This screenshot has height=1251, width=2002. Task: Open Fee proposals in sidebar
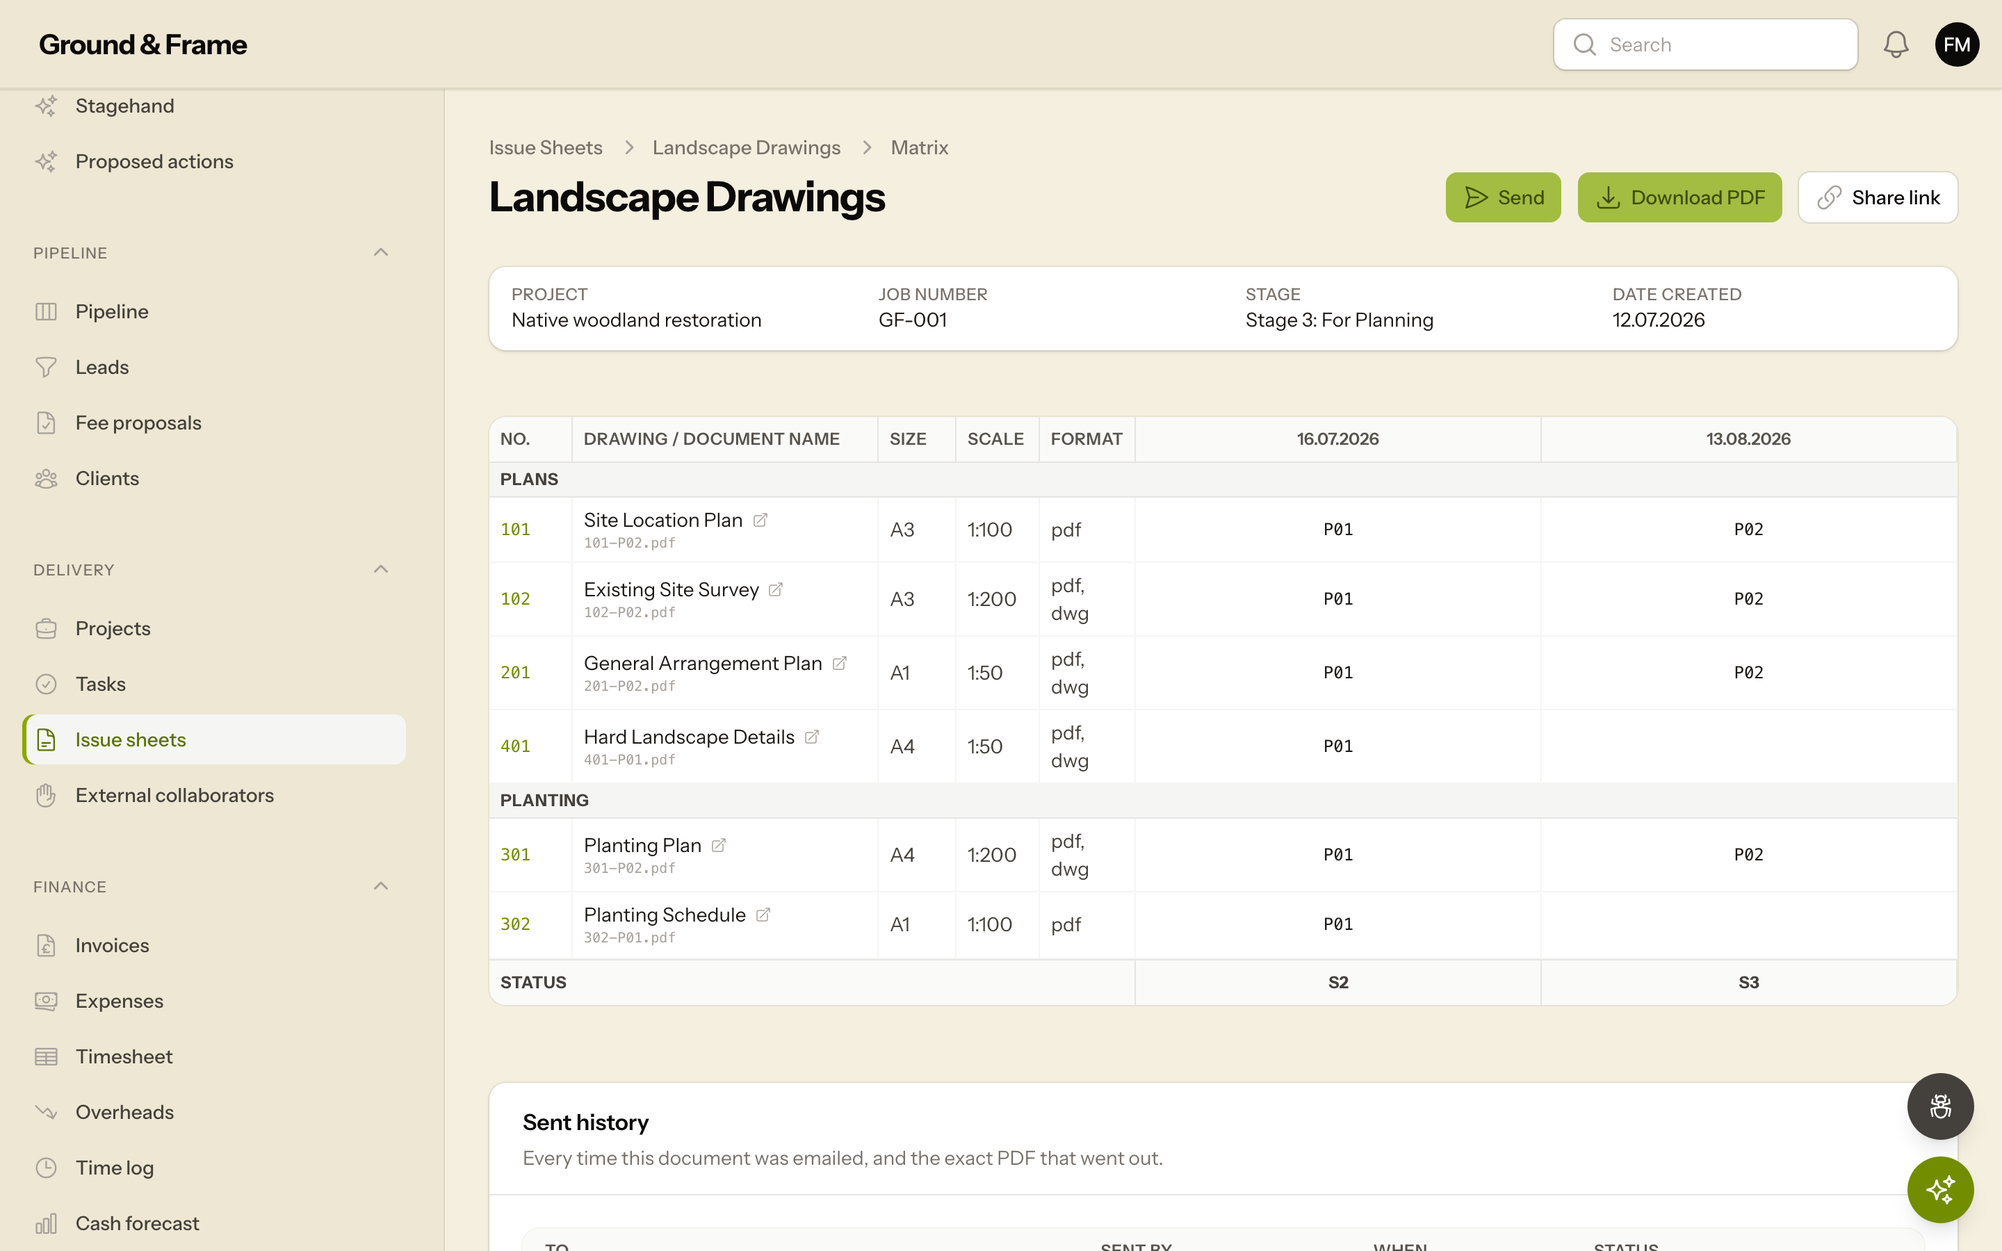[214, 423]
